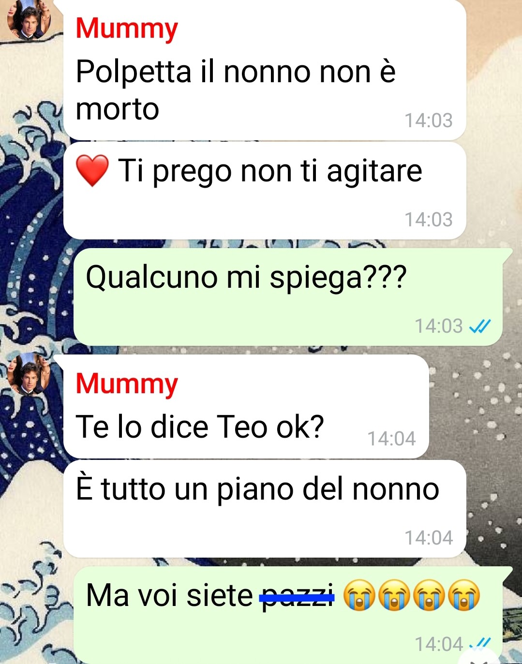Tap the last crying emoji
This screenshot has width=522, height=664.
(464, 595)
